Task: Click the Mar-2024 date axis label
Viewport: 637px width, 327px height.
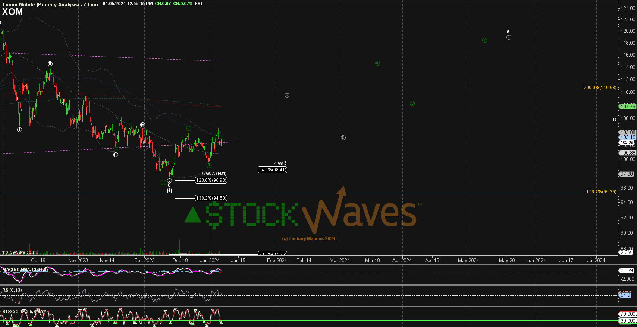Action: pos(339,260)
